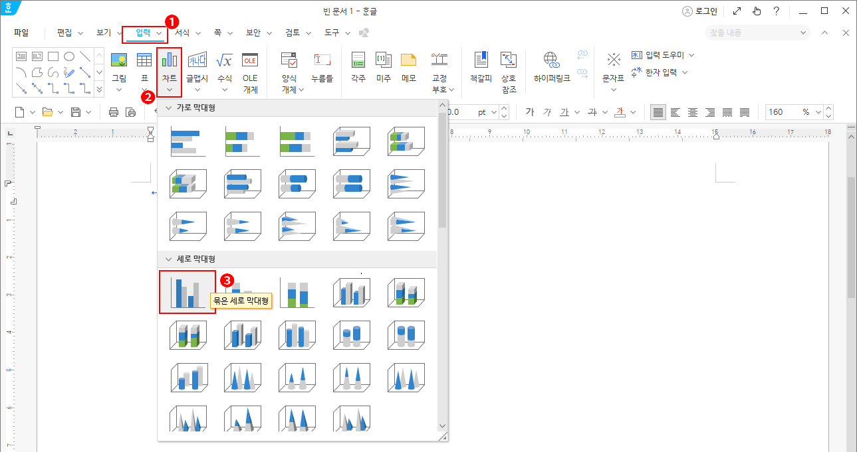Select the 묶은 세로 막대형 chart thumbnail

click(187, 292)
